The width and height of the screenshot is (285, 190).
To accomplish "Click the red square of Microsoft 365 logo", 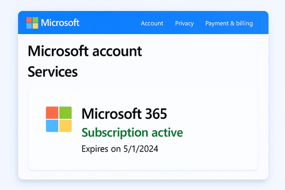I will pyautogui.click(x=52, y=112).
